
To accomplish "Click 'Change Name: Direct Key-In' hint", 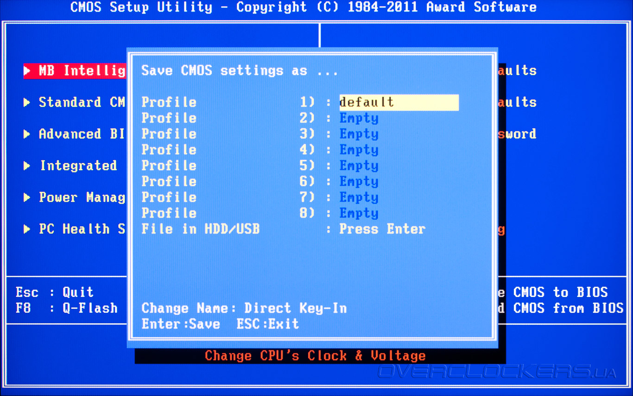I will pyautogui.click(x=244, y=308).
